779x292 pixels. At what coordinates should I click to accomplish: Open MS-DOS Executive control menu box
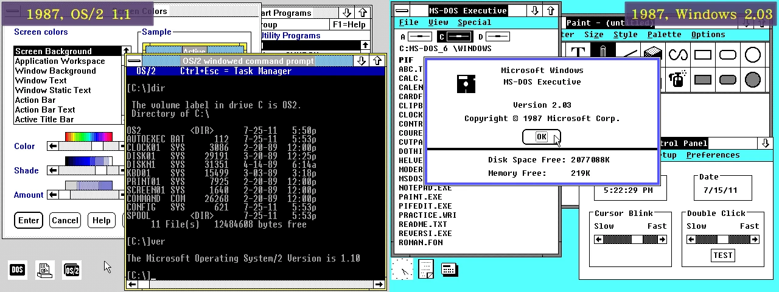(402, 10)
